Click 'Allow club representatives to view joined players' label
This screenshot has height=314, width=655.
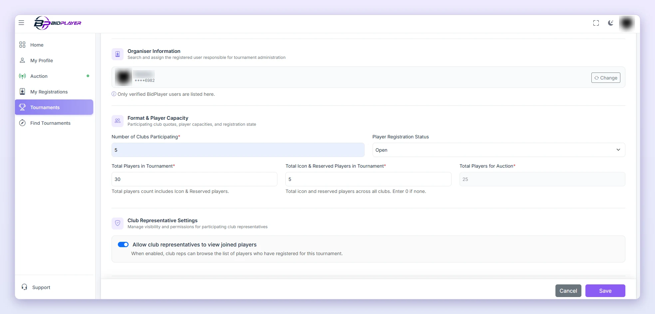coord(194,244)
